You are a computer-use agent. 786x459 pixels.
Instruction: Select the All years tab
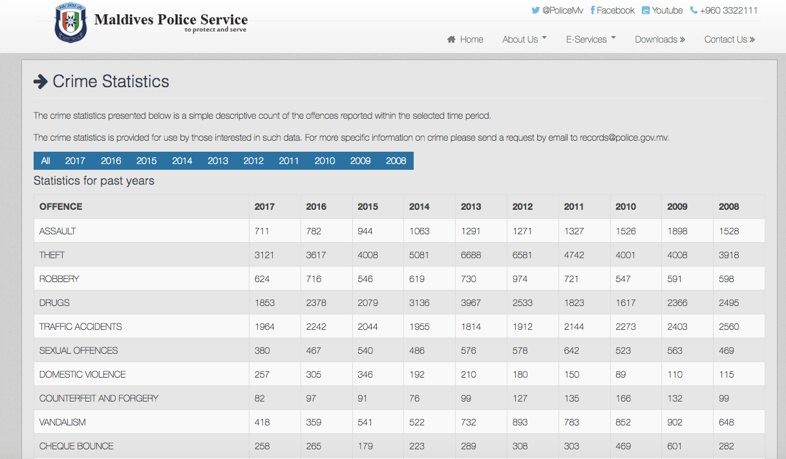(x=45, y=161)
